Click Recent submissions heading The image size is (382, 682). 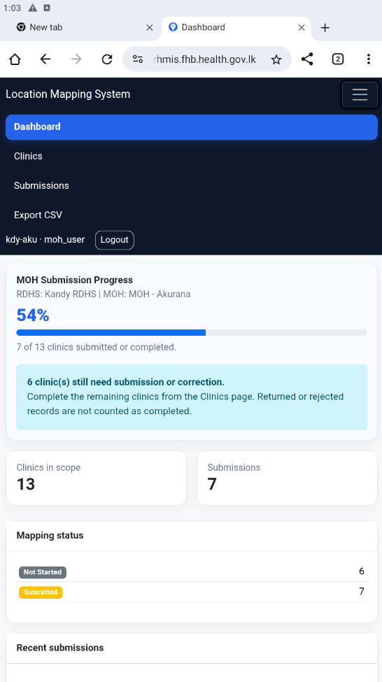coord(60,648)
